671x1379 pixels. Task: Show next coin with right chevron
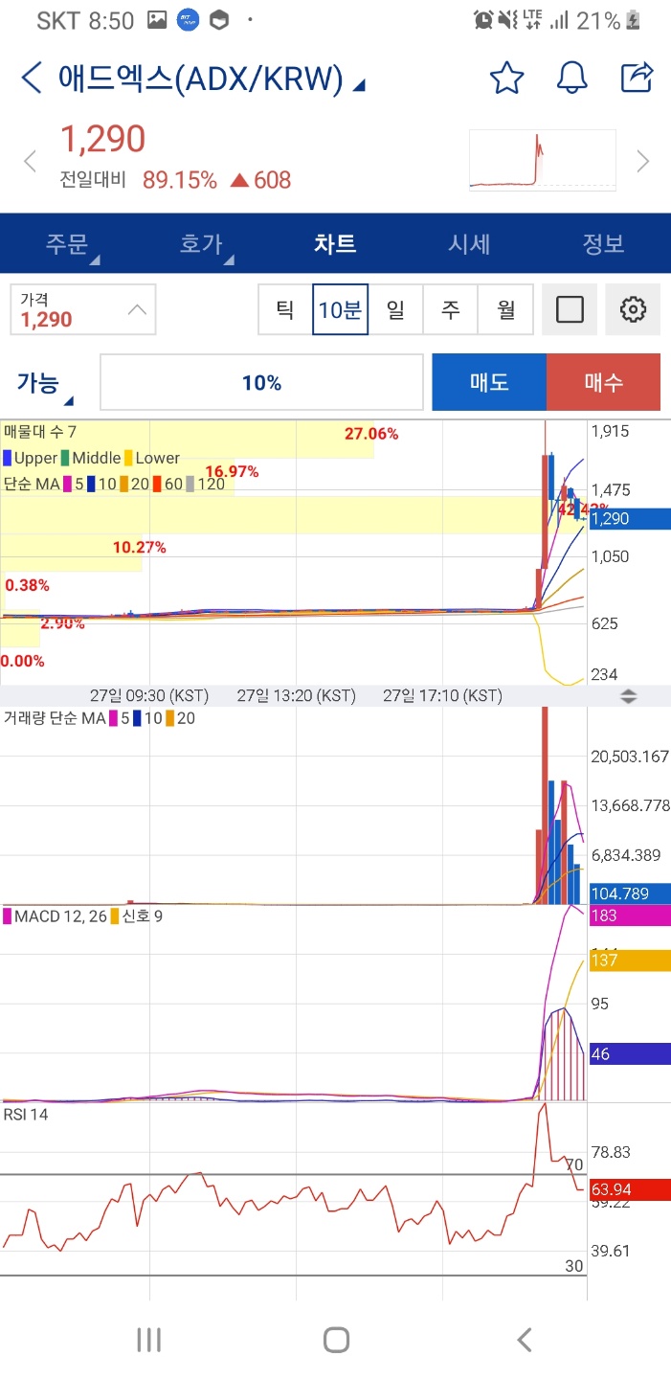(x=643, y=161)
